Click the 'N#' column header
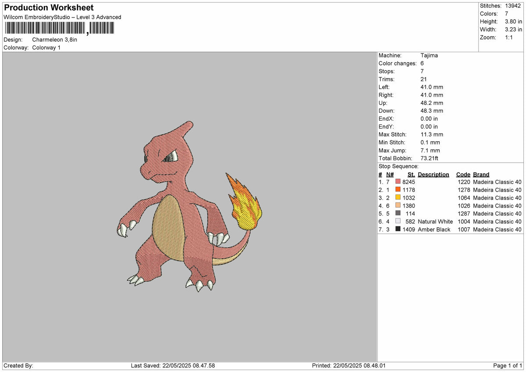The height and width of the screenshot is (372, 526). pos(390,174)
